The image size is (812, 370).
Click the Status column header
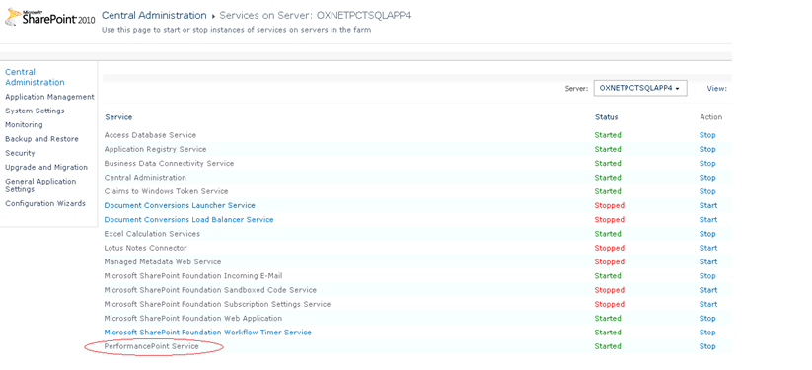tap(607, 117)
